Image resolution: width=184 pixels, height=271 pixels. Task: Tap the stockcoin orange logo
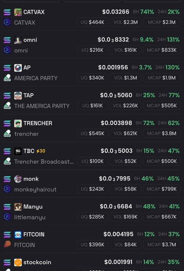[18, 263]
